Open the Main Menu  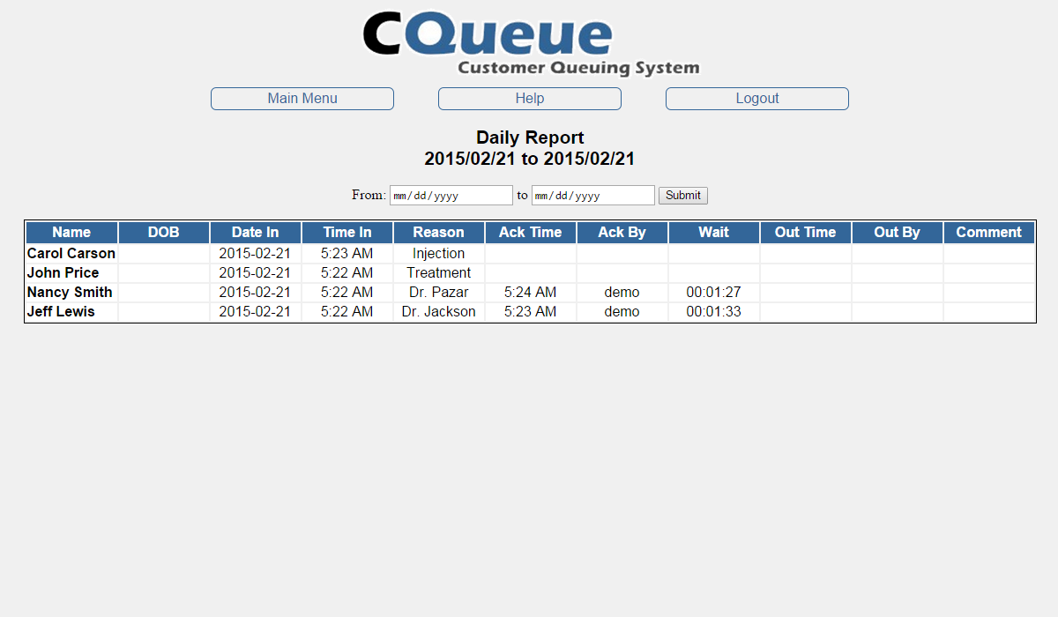(x=302, y=99)
